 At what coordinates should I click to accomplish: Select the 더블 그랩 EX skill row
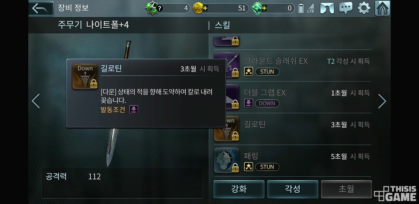(292, 97)
